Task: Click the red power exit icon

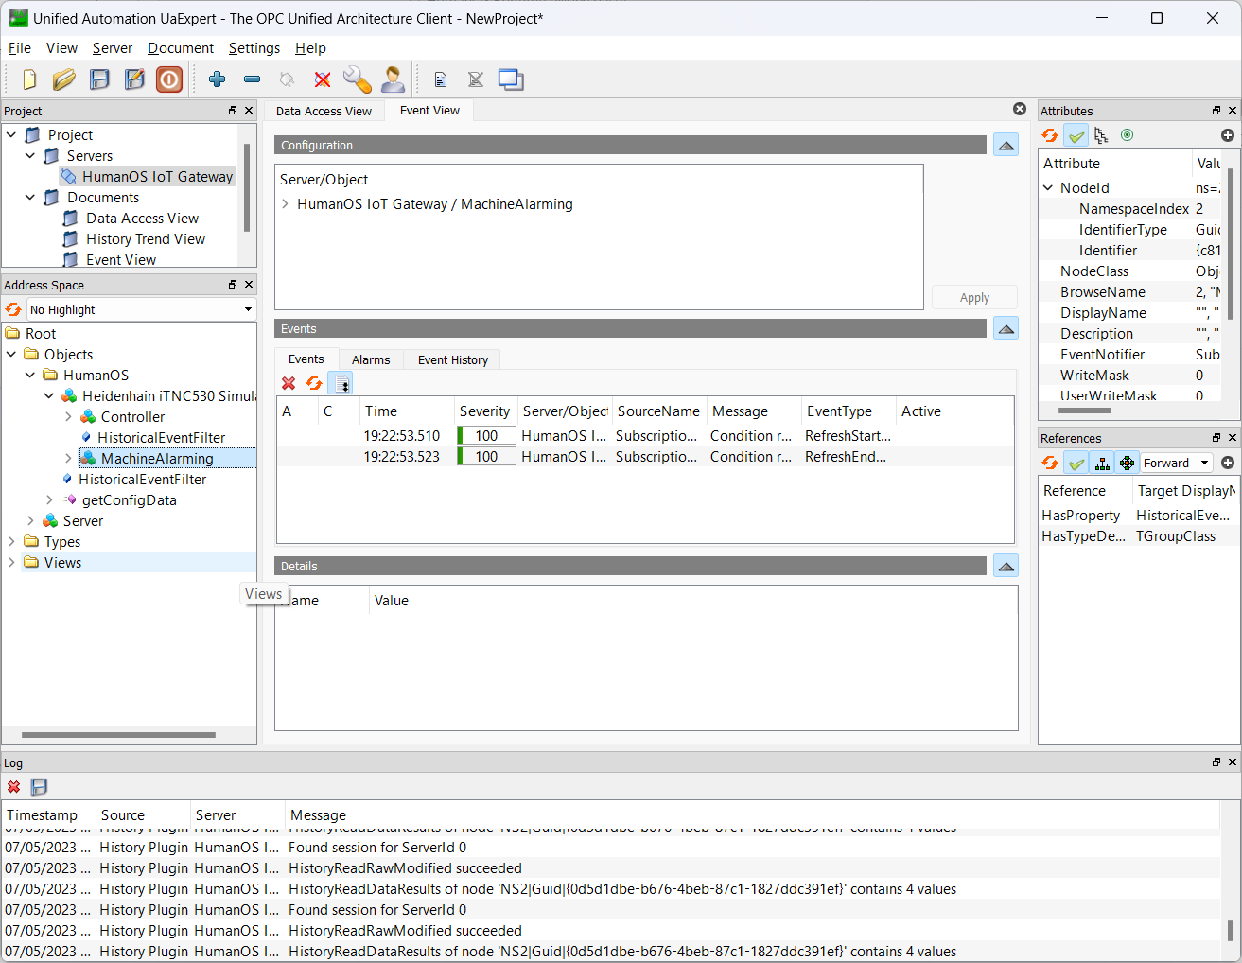Action: click(x=169, y=79)
